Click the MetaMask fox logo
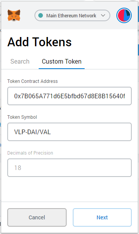This screenshot has width=139, height=234. (x=14, y=15)
